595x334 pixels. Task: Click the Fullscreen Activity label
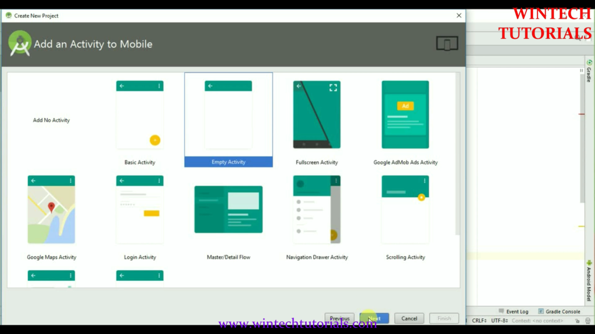pyautogui.click(x=317, y=162)
